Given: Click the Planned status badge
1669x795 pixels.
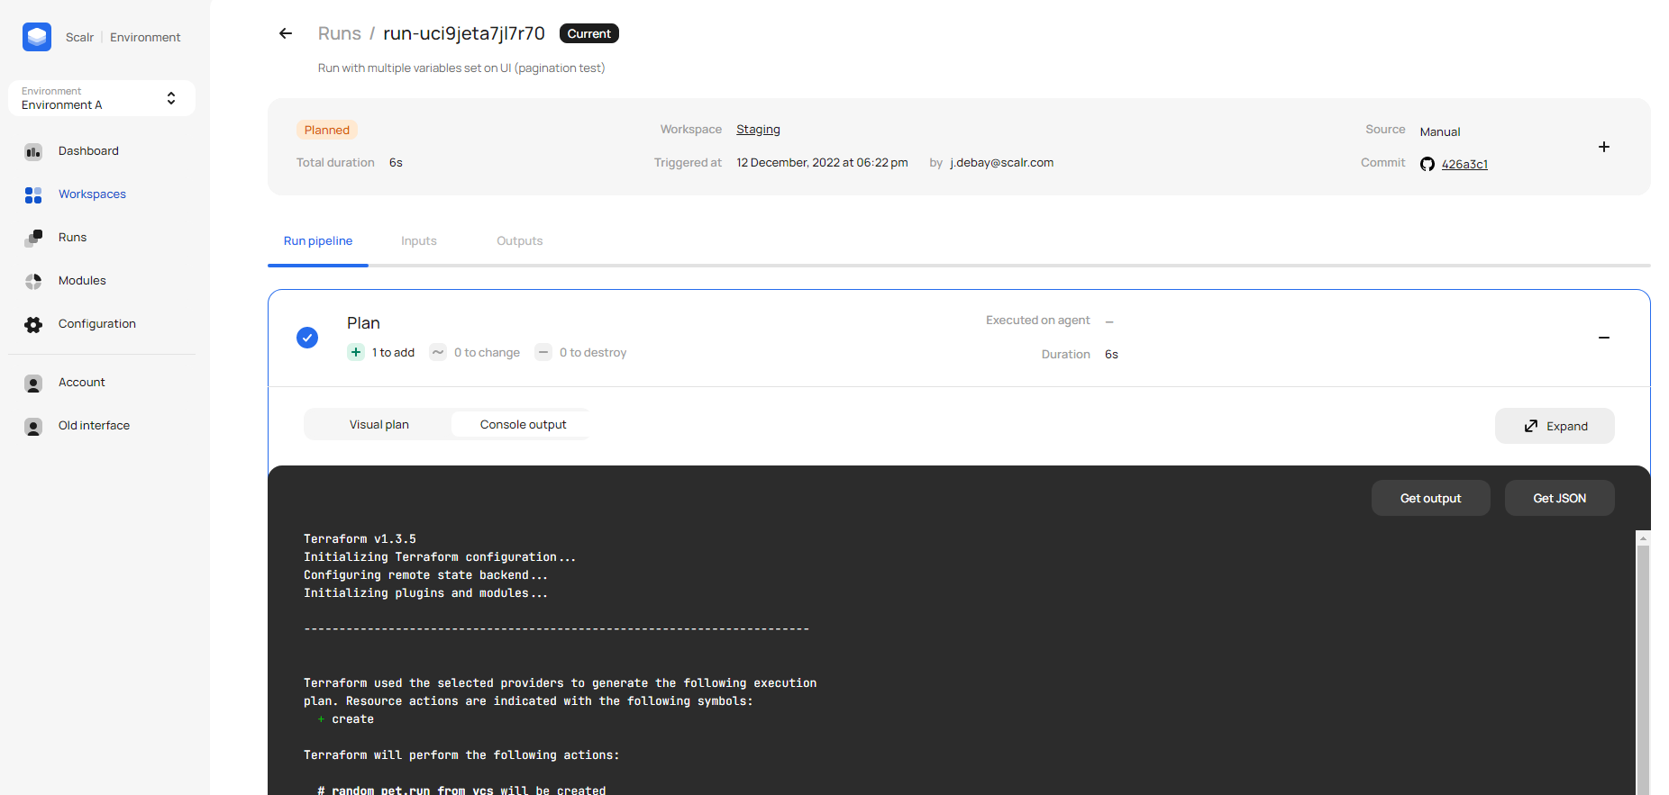Looking at the screenshot, I should tap(327, 130).
